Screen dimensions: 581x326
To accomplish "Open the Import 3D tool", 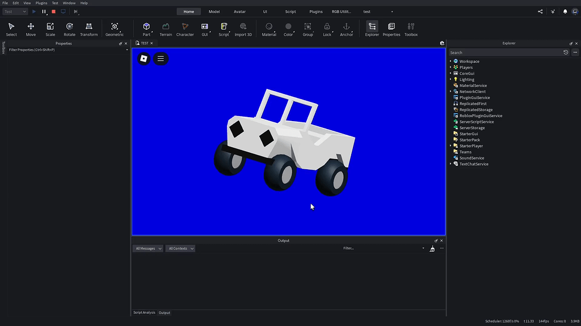I will 243,28.
